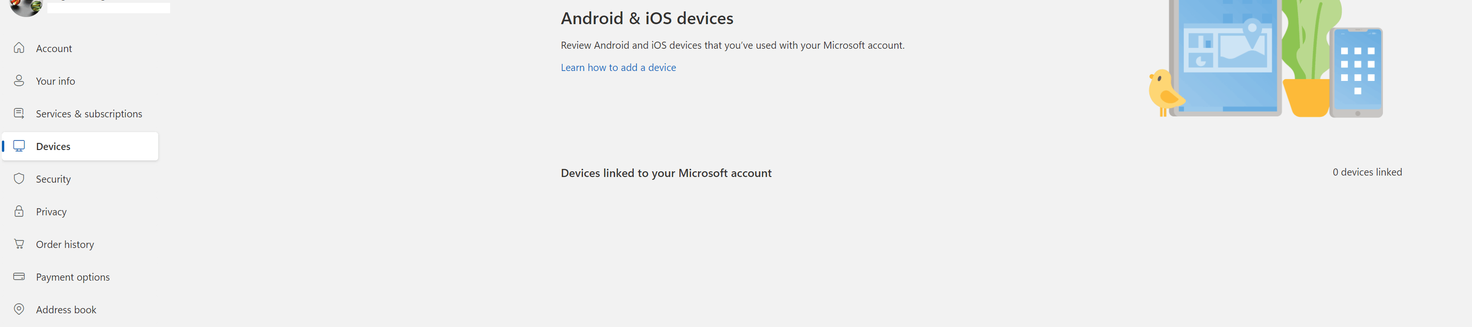
Task: Click the credit card icon for Payment options
Action: (x=19, y=276)
